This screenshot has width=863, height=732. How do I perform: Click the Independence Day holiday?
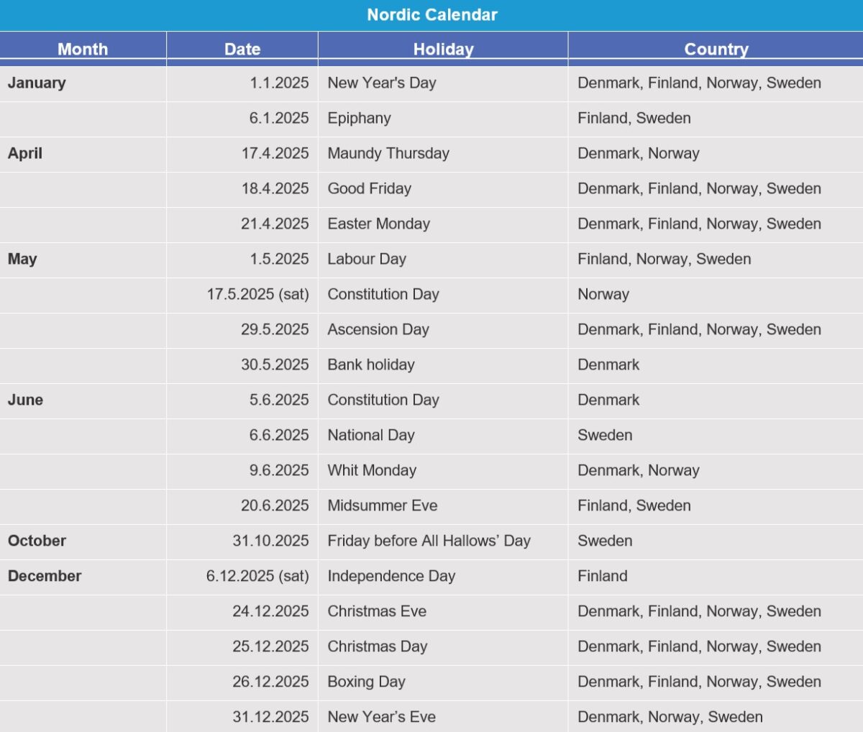point(392,576)
